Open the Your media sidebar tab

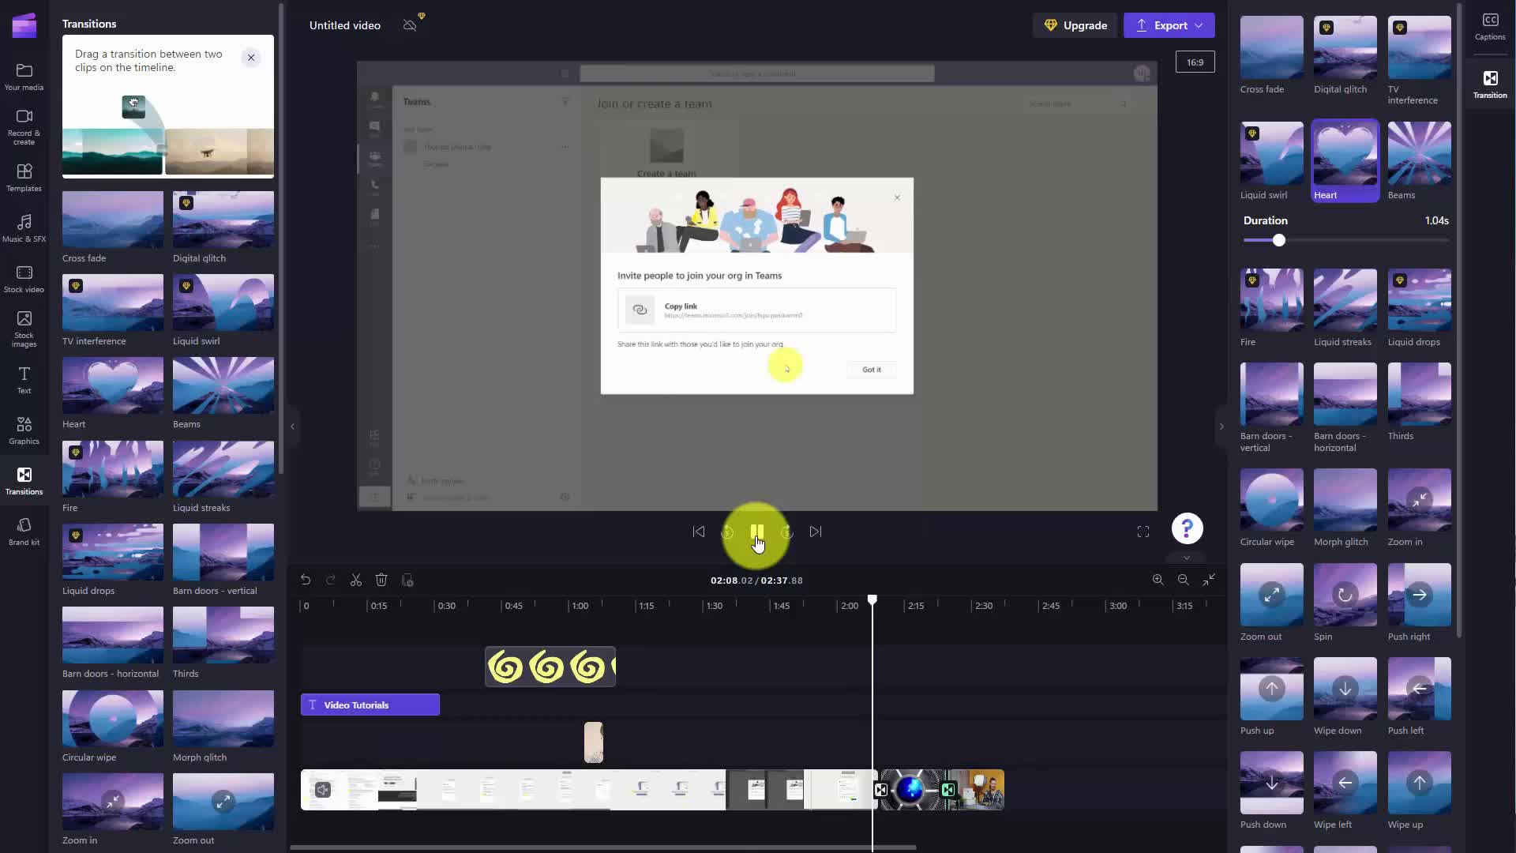pos(24,77)
